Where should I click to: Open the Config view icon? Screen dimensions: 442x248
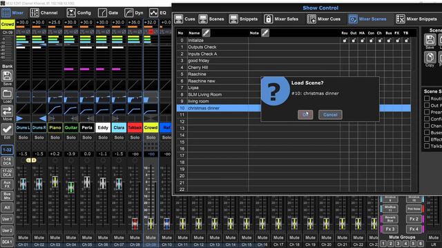click(71, 12)
